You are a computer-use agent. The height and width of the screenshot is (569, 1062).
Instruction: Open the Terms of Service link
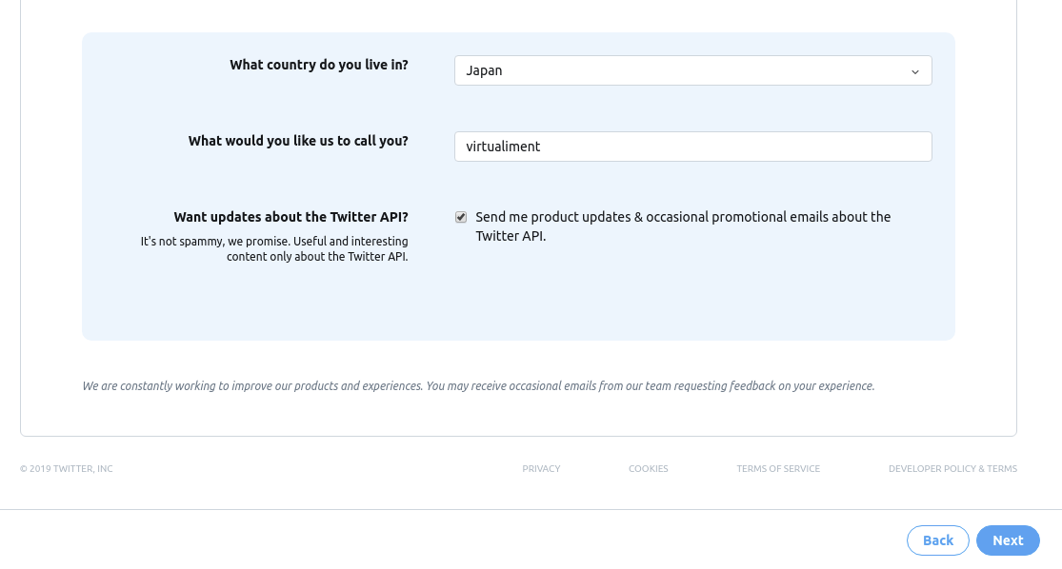click(778, 468)
